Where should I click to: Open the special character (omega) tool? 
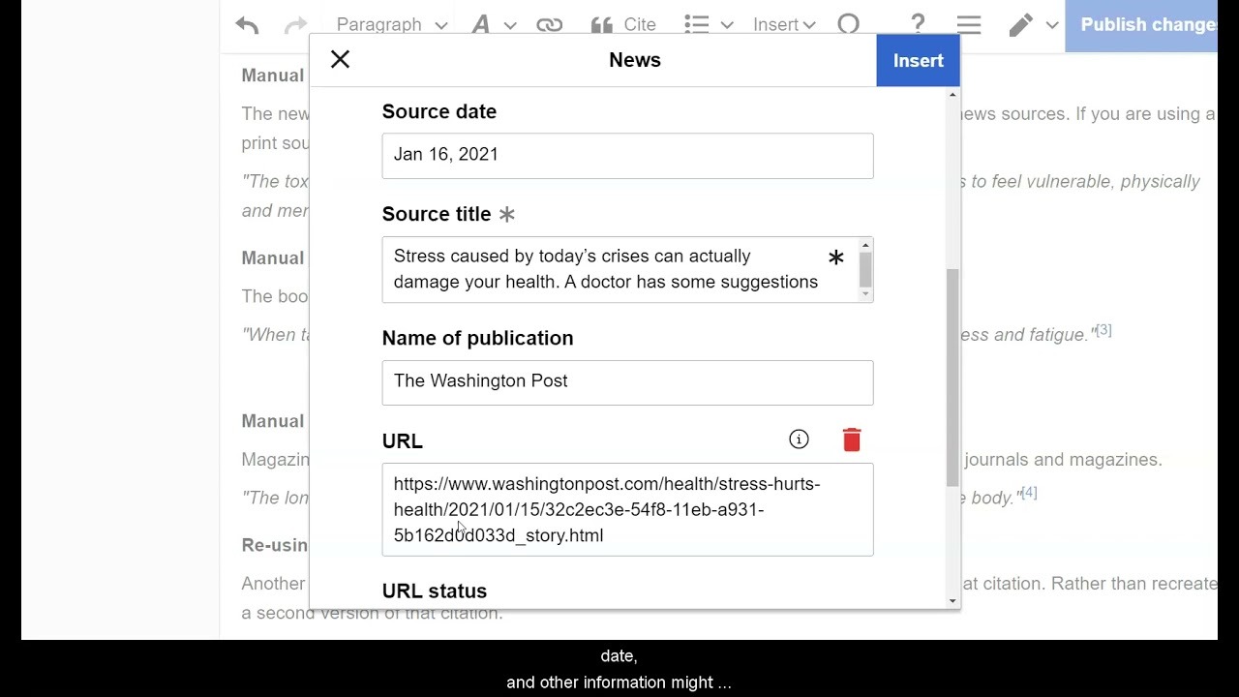pos(849,25)
